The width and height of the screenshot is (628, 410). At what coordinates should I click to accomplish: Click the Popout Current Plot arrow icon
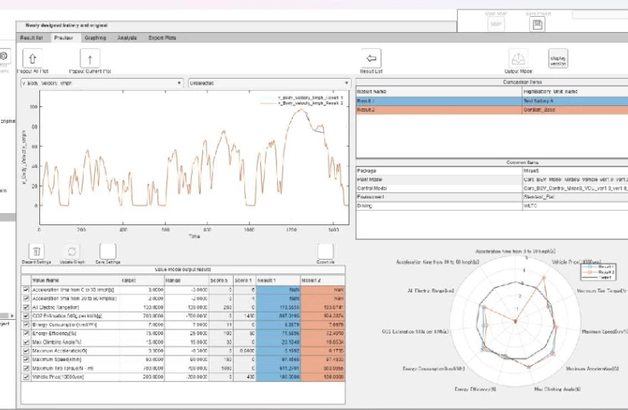click(x=90, y=58)
